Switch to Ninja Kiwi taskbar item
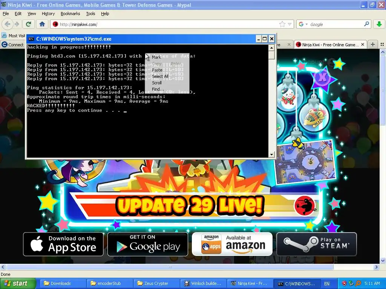The image size is (386, 289). pos(250,283)
